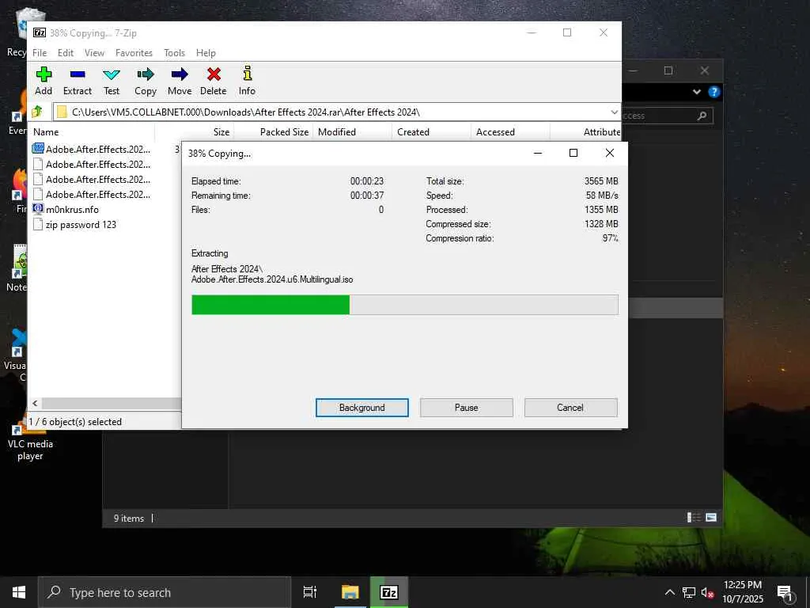Pause the extraction

click(467, 408)
